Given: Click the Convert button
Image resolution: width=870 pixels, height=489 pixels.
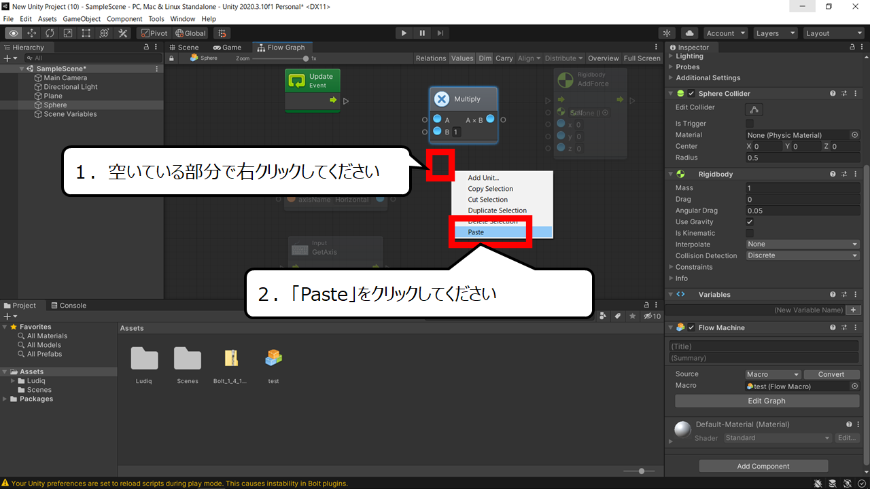Looking at the screenshot, I should pyautogui.click(x=831, y=374).
